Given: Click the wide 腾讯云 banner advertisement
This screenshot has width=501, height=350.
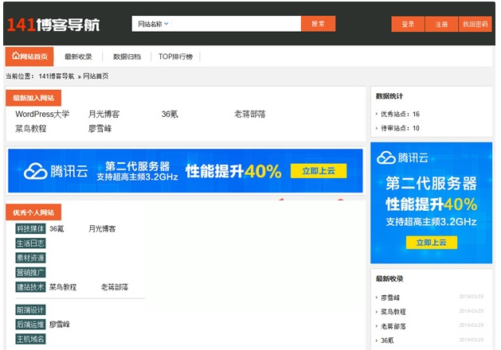Looking at the screenshot, I should (186, 171).
